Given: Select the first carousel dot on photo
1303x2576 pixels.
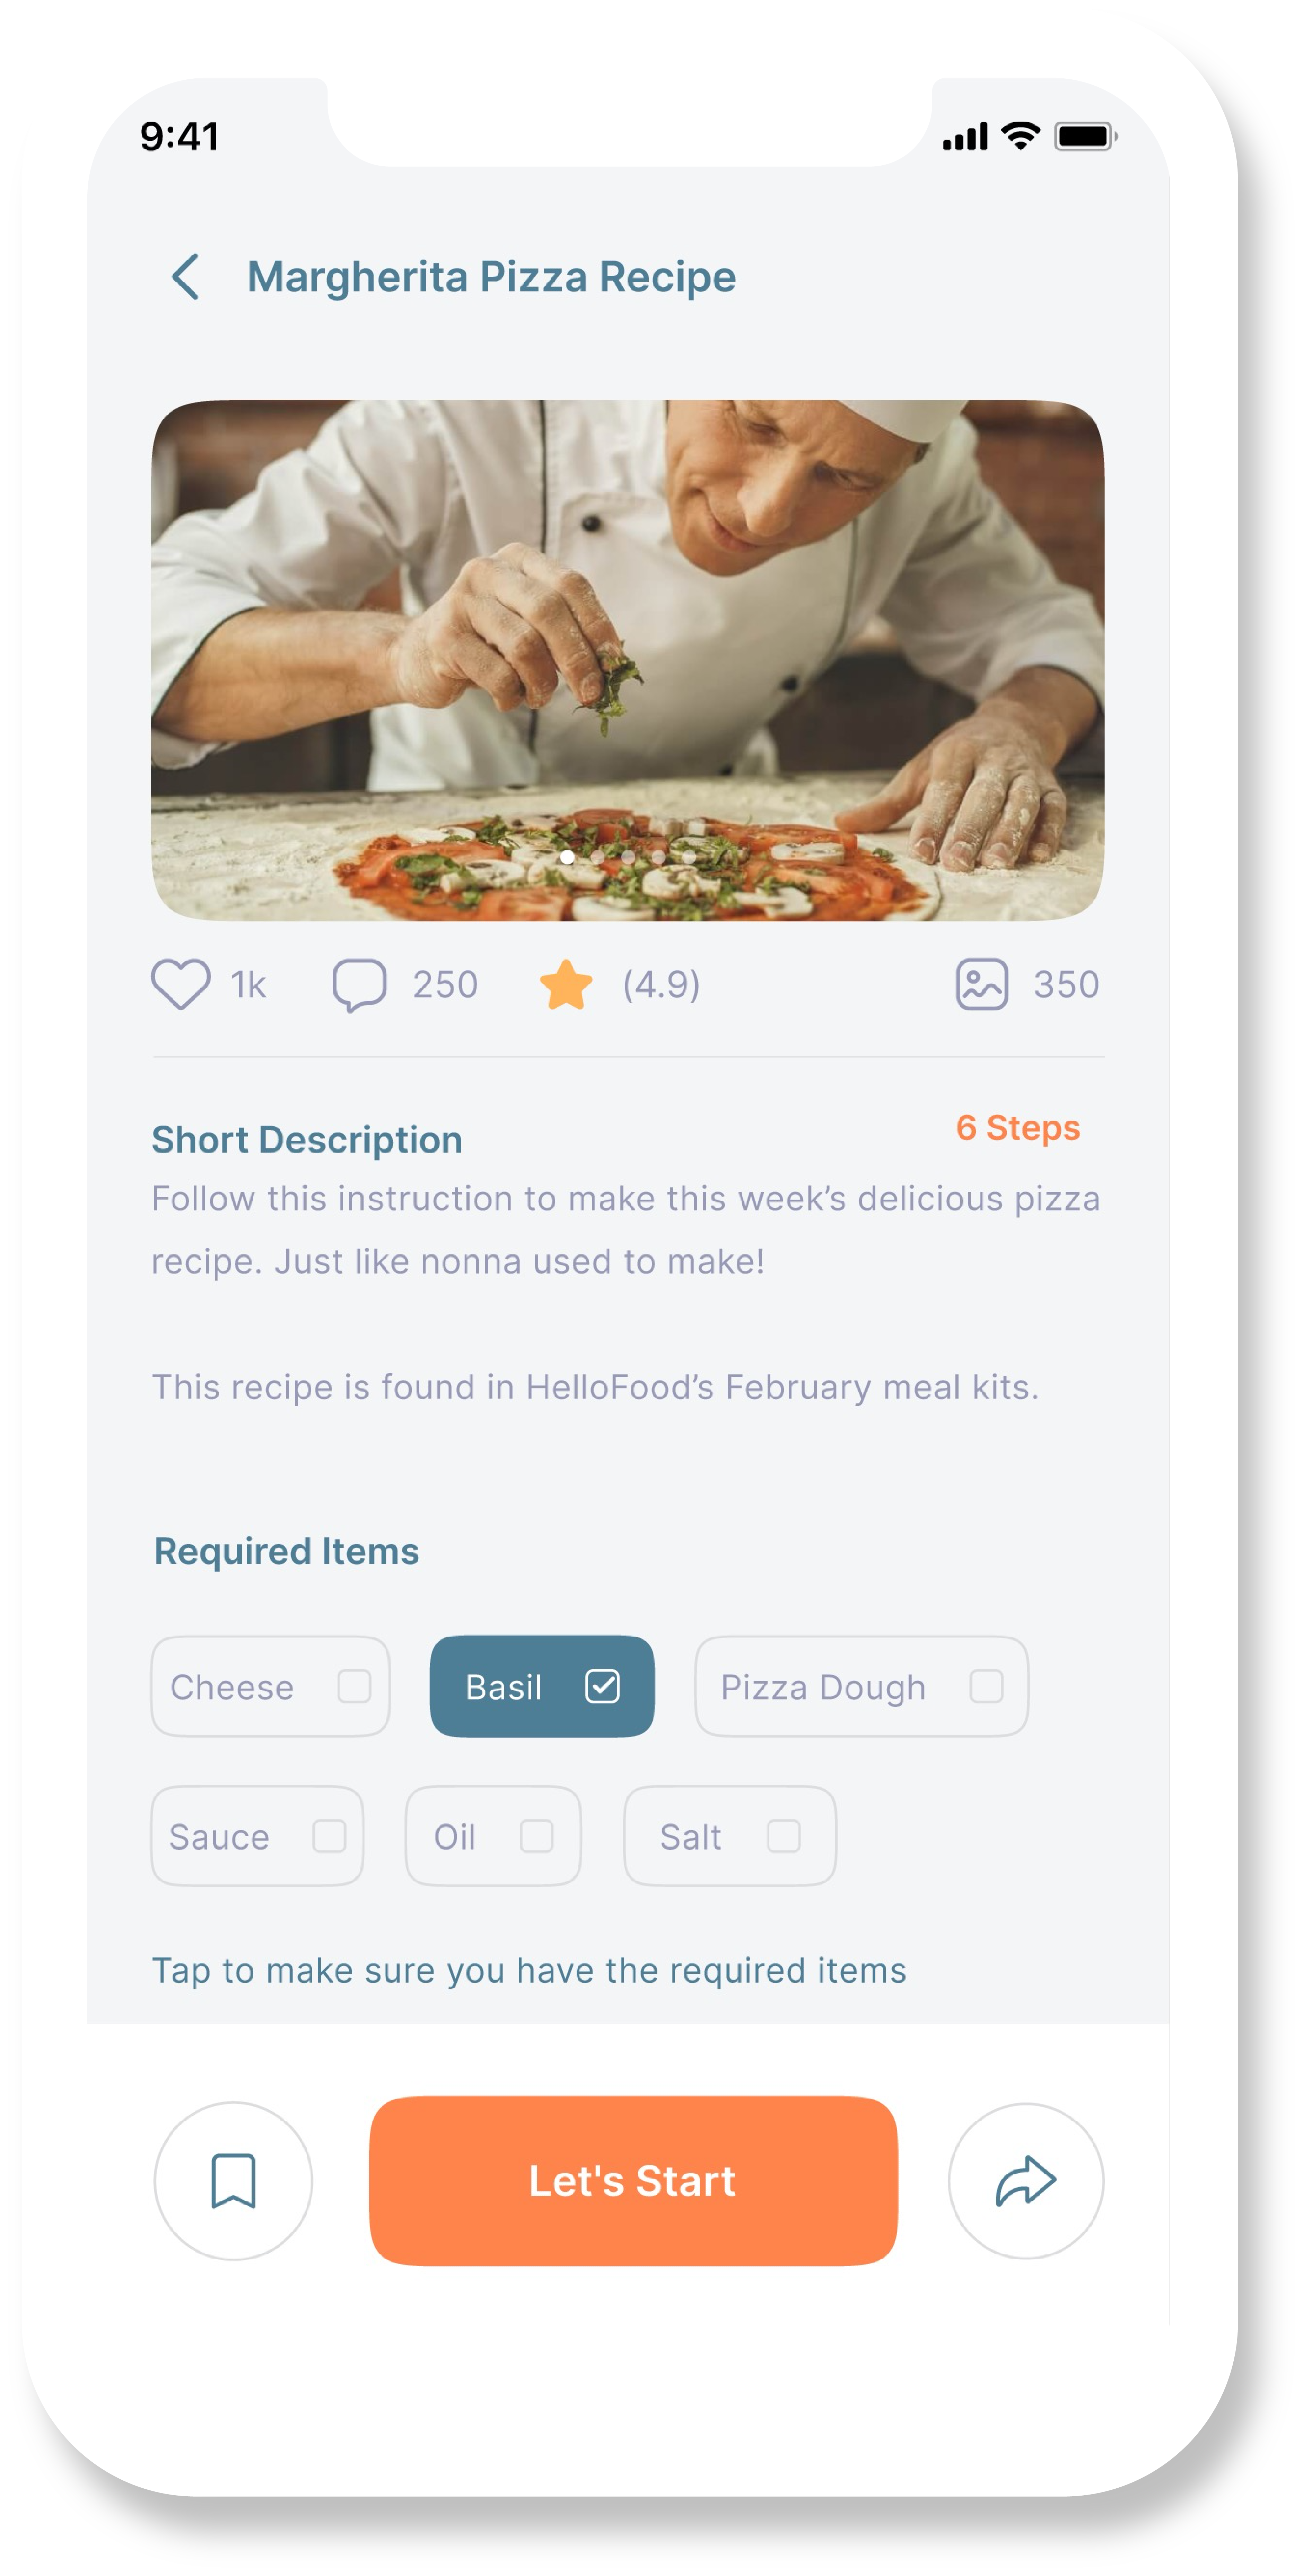Looking at the screenshot, I should click(x=567, y=857).
